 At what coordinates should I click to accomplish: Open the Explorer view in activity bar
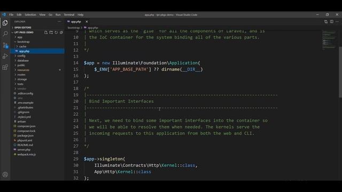coord(5,23)
